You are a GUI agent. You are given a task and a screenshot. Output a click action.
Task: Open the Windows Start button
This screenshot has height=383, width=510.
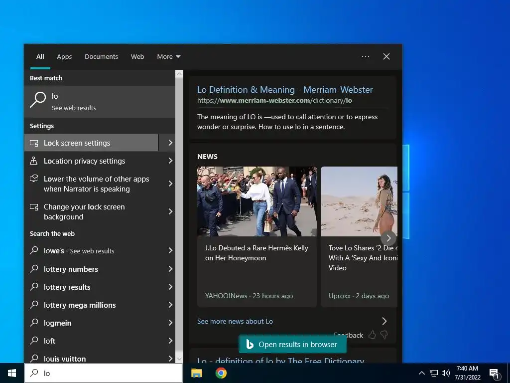tap(12, 373)
